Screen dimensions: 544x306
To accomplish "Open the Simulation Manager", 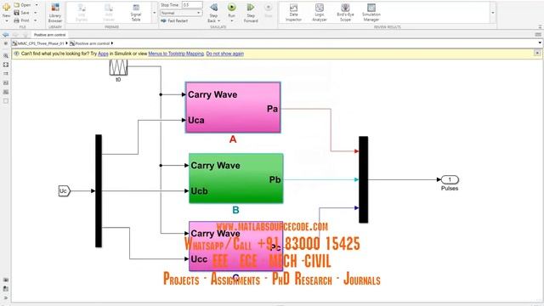I will pos(371,13).
